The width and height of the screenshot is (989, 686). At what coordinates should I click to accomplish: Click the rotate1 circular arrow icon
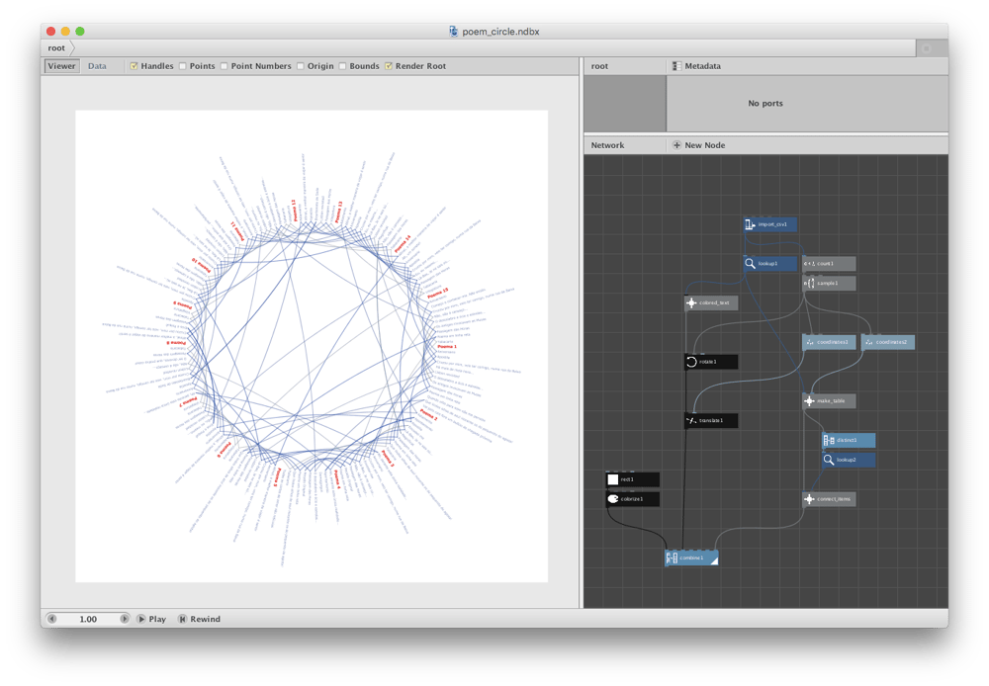691,362
